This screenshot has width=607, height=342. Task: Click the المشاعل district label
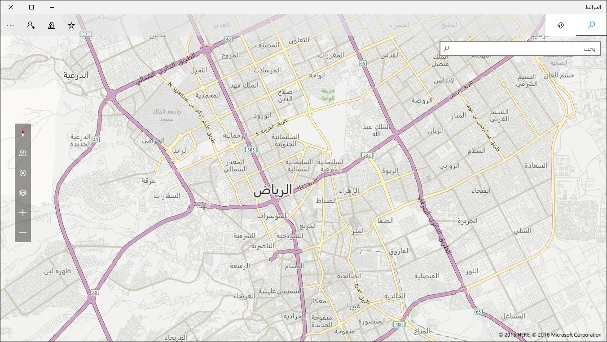point(513,316)
